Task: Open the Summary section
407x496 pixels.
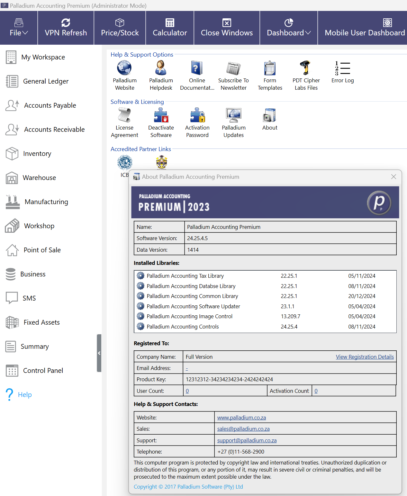Action: (x=27, y=347)
